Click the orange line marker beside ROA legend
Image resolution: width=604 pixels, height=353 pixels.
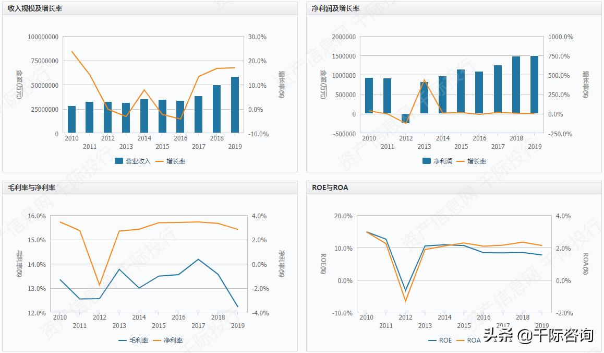460,340
